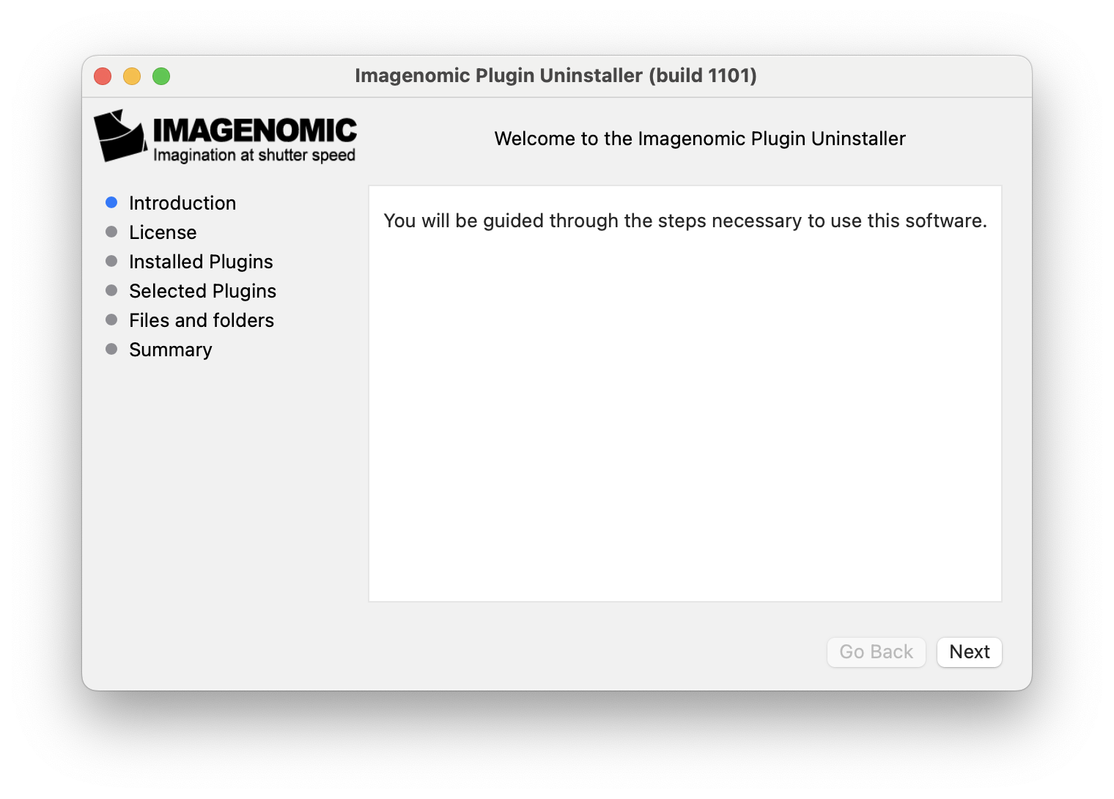Zoom the window with green button

click(161, 76)
